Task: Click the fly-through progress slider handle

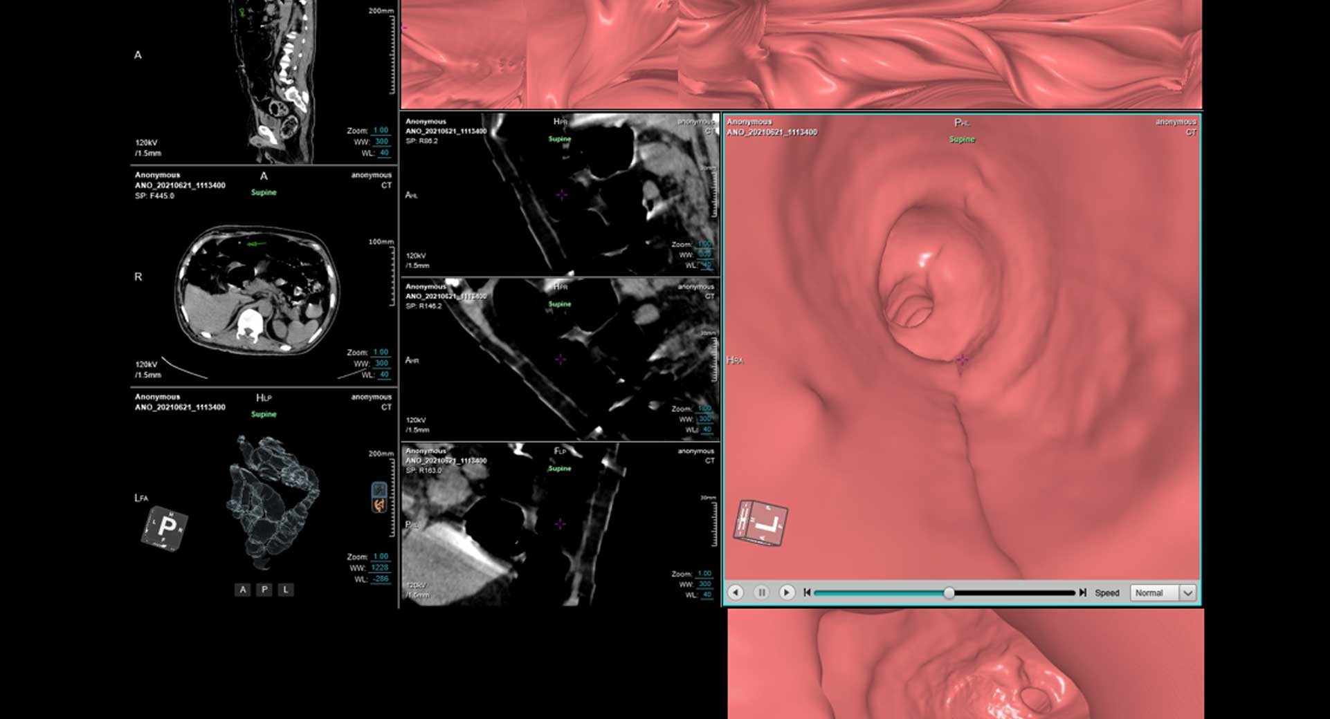Action: click(949, 592)
